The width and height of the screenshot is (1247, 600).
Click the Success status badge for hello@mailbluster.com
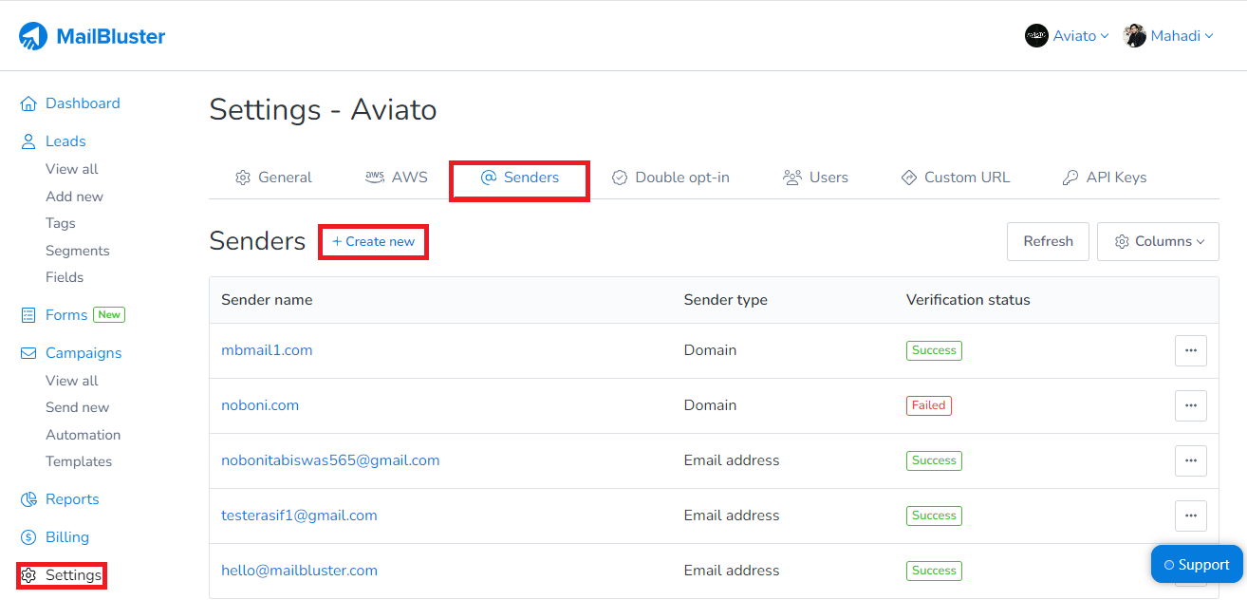pyautogui.click(x=934, y=571)
